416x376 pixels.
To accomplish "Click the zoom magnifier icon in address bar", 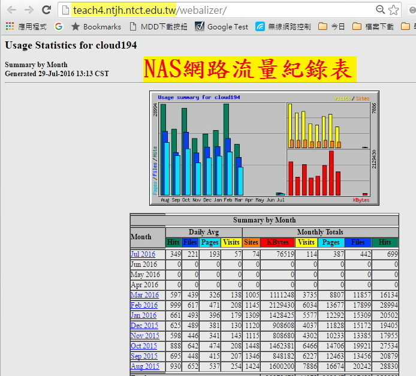I will pos(380,10).
